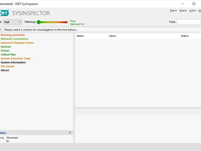Screen dimensions: 201x151
Task: Open the File menu
Action: [x=173, y=11]
